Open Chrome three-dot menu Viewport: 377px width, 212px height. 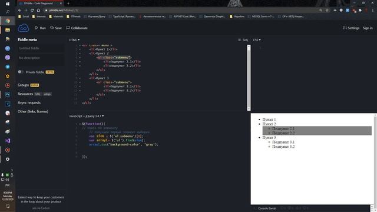click(x=373, y=11)
